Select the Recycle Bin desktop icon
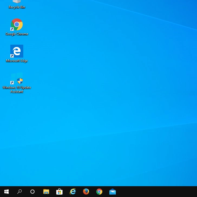This screenshot has height=197, width=197. (17, 2)
